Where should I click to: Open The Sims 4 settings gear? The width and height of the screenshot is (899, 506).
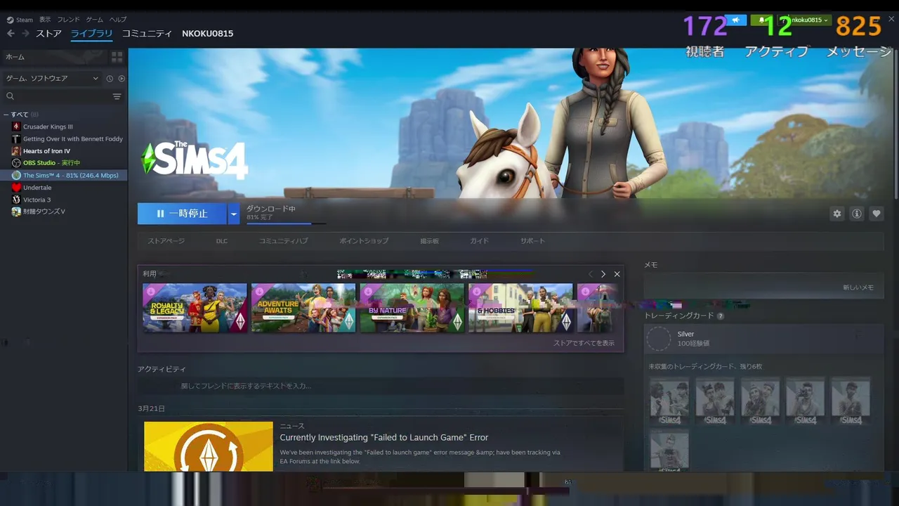(x=836, y=214)
